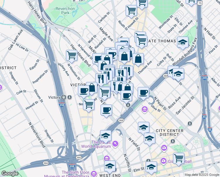Select the shopping cart pin on Harry Hines Blvd
This screenshot has height=177, width=220.
coord(72,55)
